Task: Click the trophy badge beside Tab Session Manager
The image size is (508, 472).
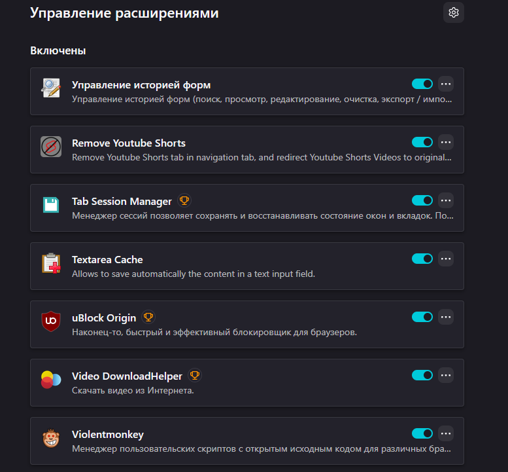Action: point(184,200)
